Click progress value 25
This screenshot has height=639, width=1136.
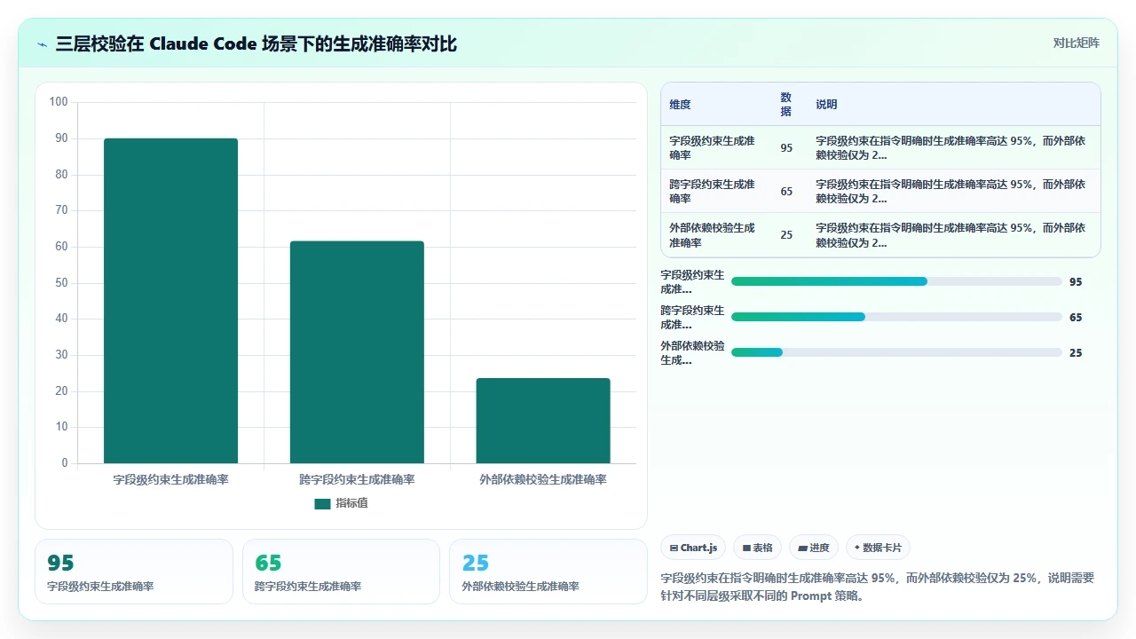coord(1076,353)
